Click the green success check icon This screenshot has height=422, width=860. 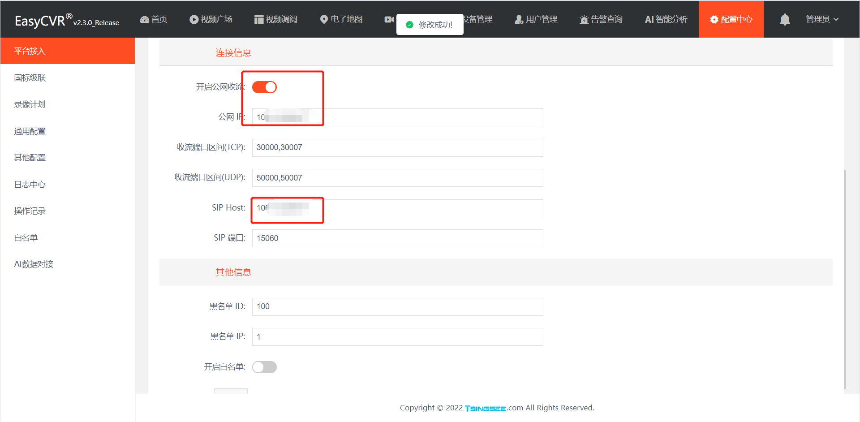[409, 25]
